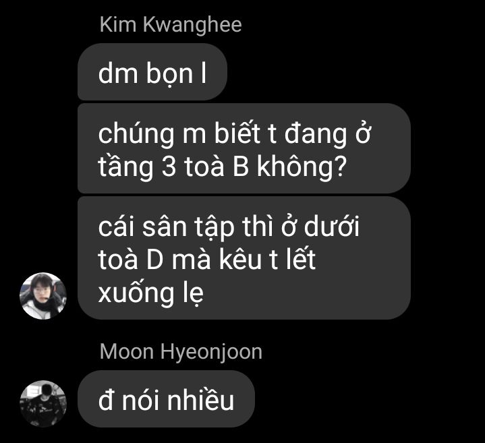Click the avatar beside "xuống lẹ" bubble

click(x=43, y=296)
